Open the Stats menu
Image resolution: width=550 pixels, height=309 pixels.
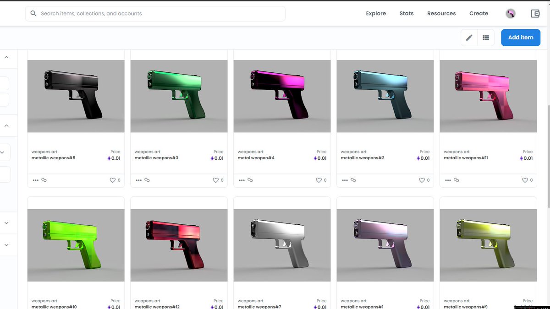407,14
